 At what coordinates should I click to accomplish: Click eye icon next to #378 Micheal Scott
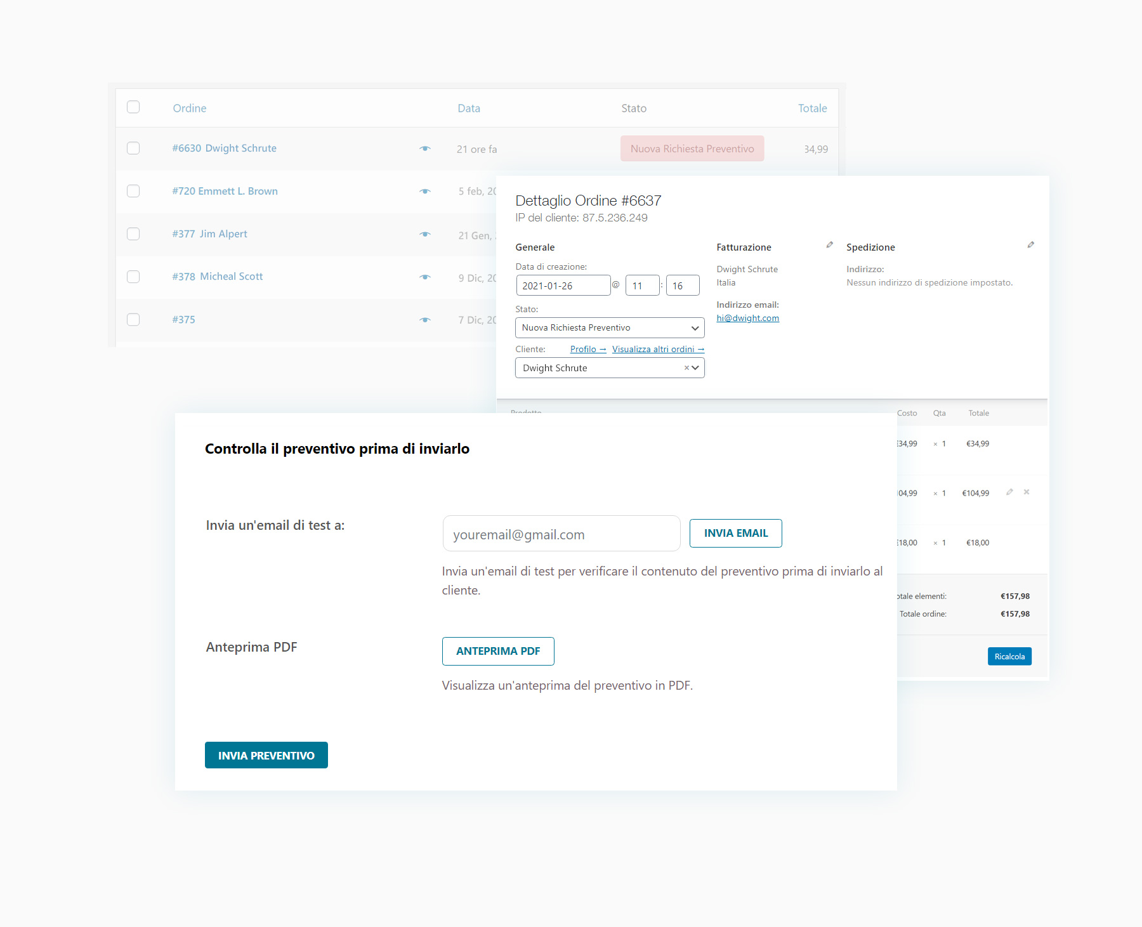point(425,277)
